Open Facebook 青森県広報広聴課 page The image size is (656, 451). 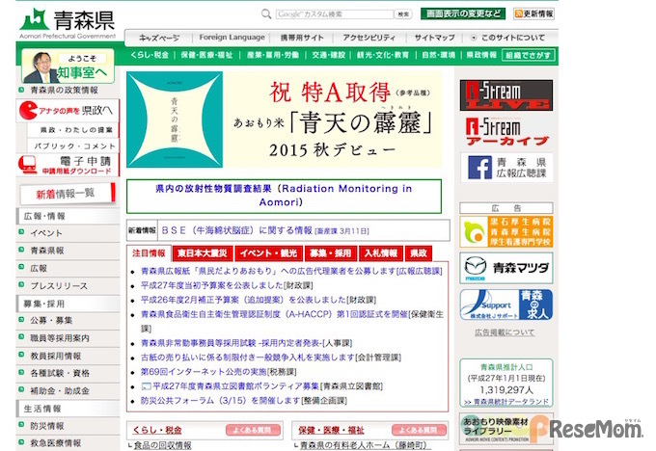[506, 168]
